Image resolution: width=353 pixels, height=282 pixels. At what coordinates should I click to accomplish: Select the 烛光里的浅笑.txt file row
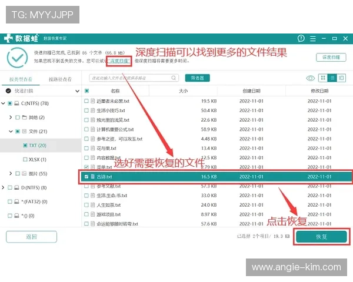(x=217, y=120)
